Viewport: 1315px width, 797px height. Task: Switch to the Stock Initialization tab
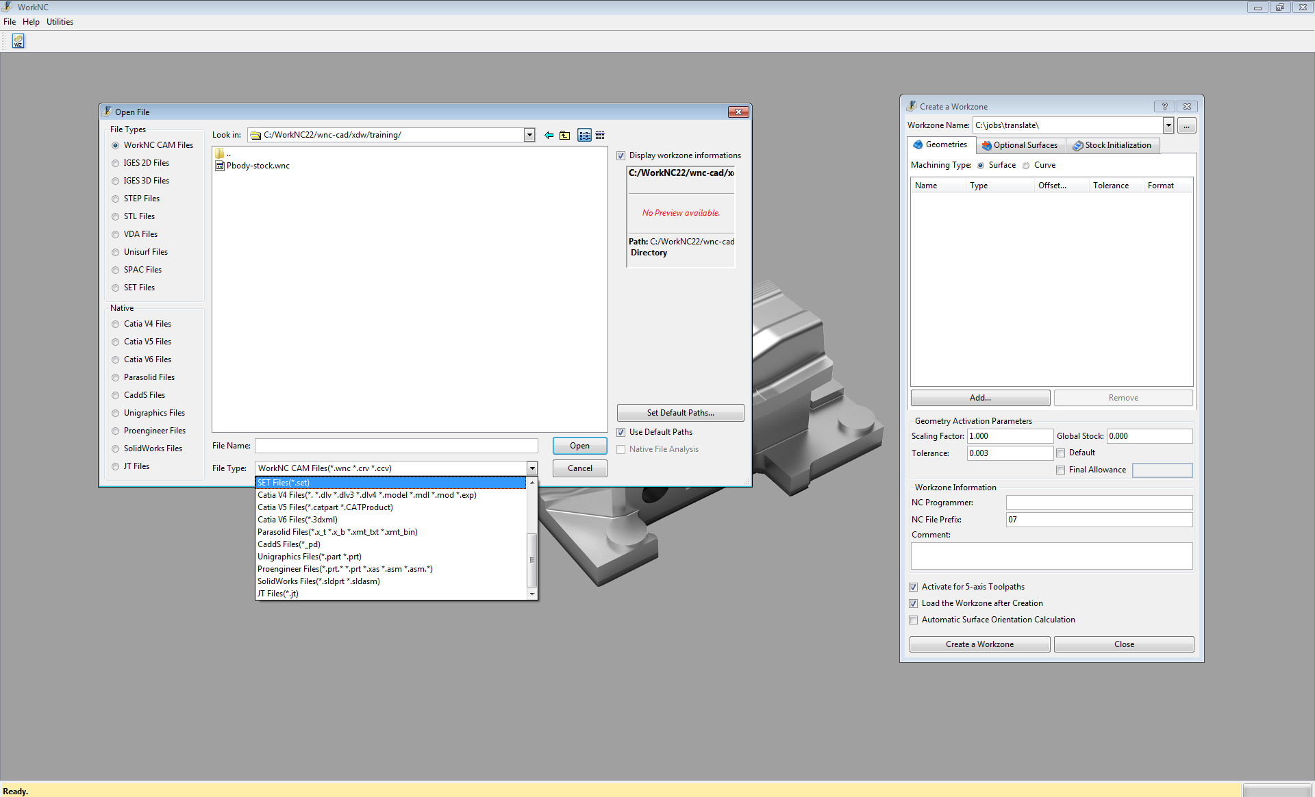(1112, 145)
